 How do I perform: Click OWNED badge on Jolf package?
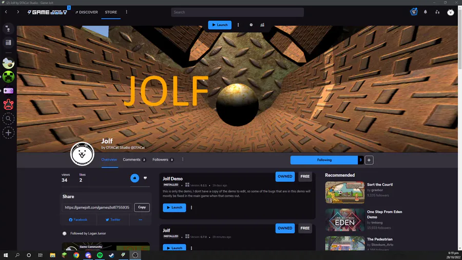[x=285, y=228]
